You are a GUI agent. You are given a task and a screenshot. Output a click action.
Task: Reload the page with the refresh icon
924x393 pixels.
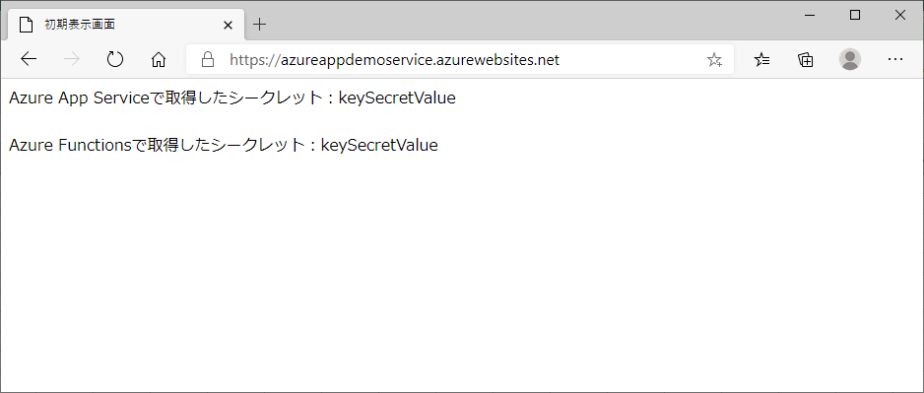pos(115,59)
